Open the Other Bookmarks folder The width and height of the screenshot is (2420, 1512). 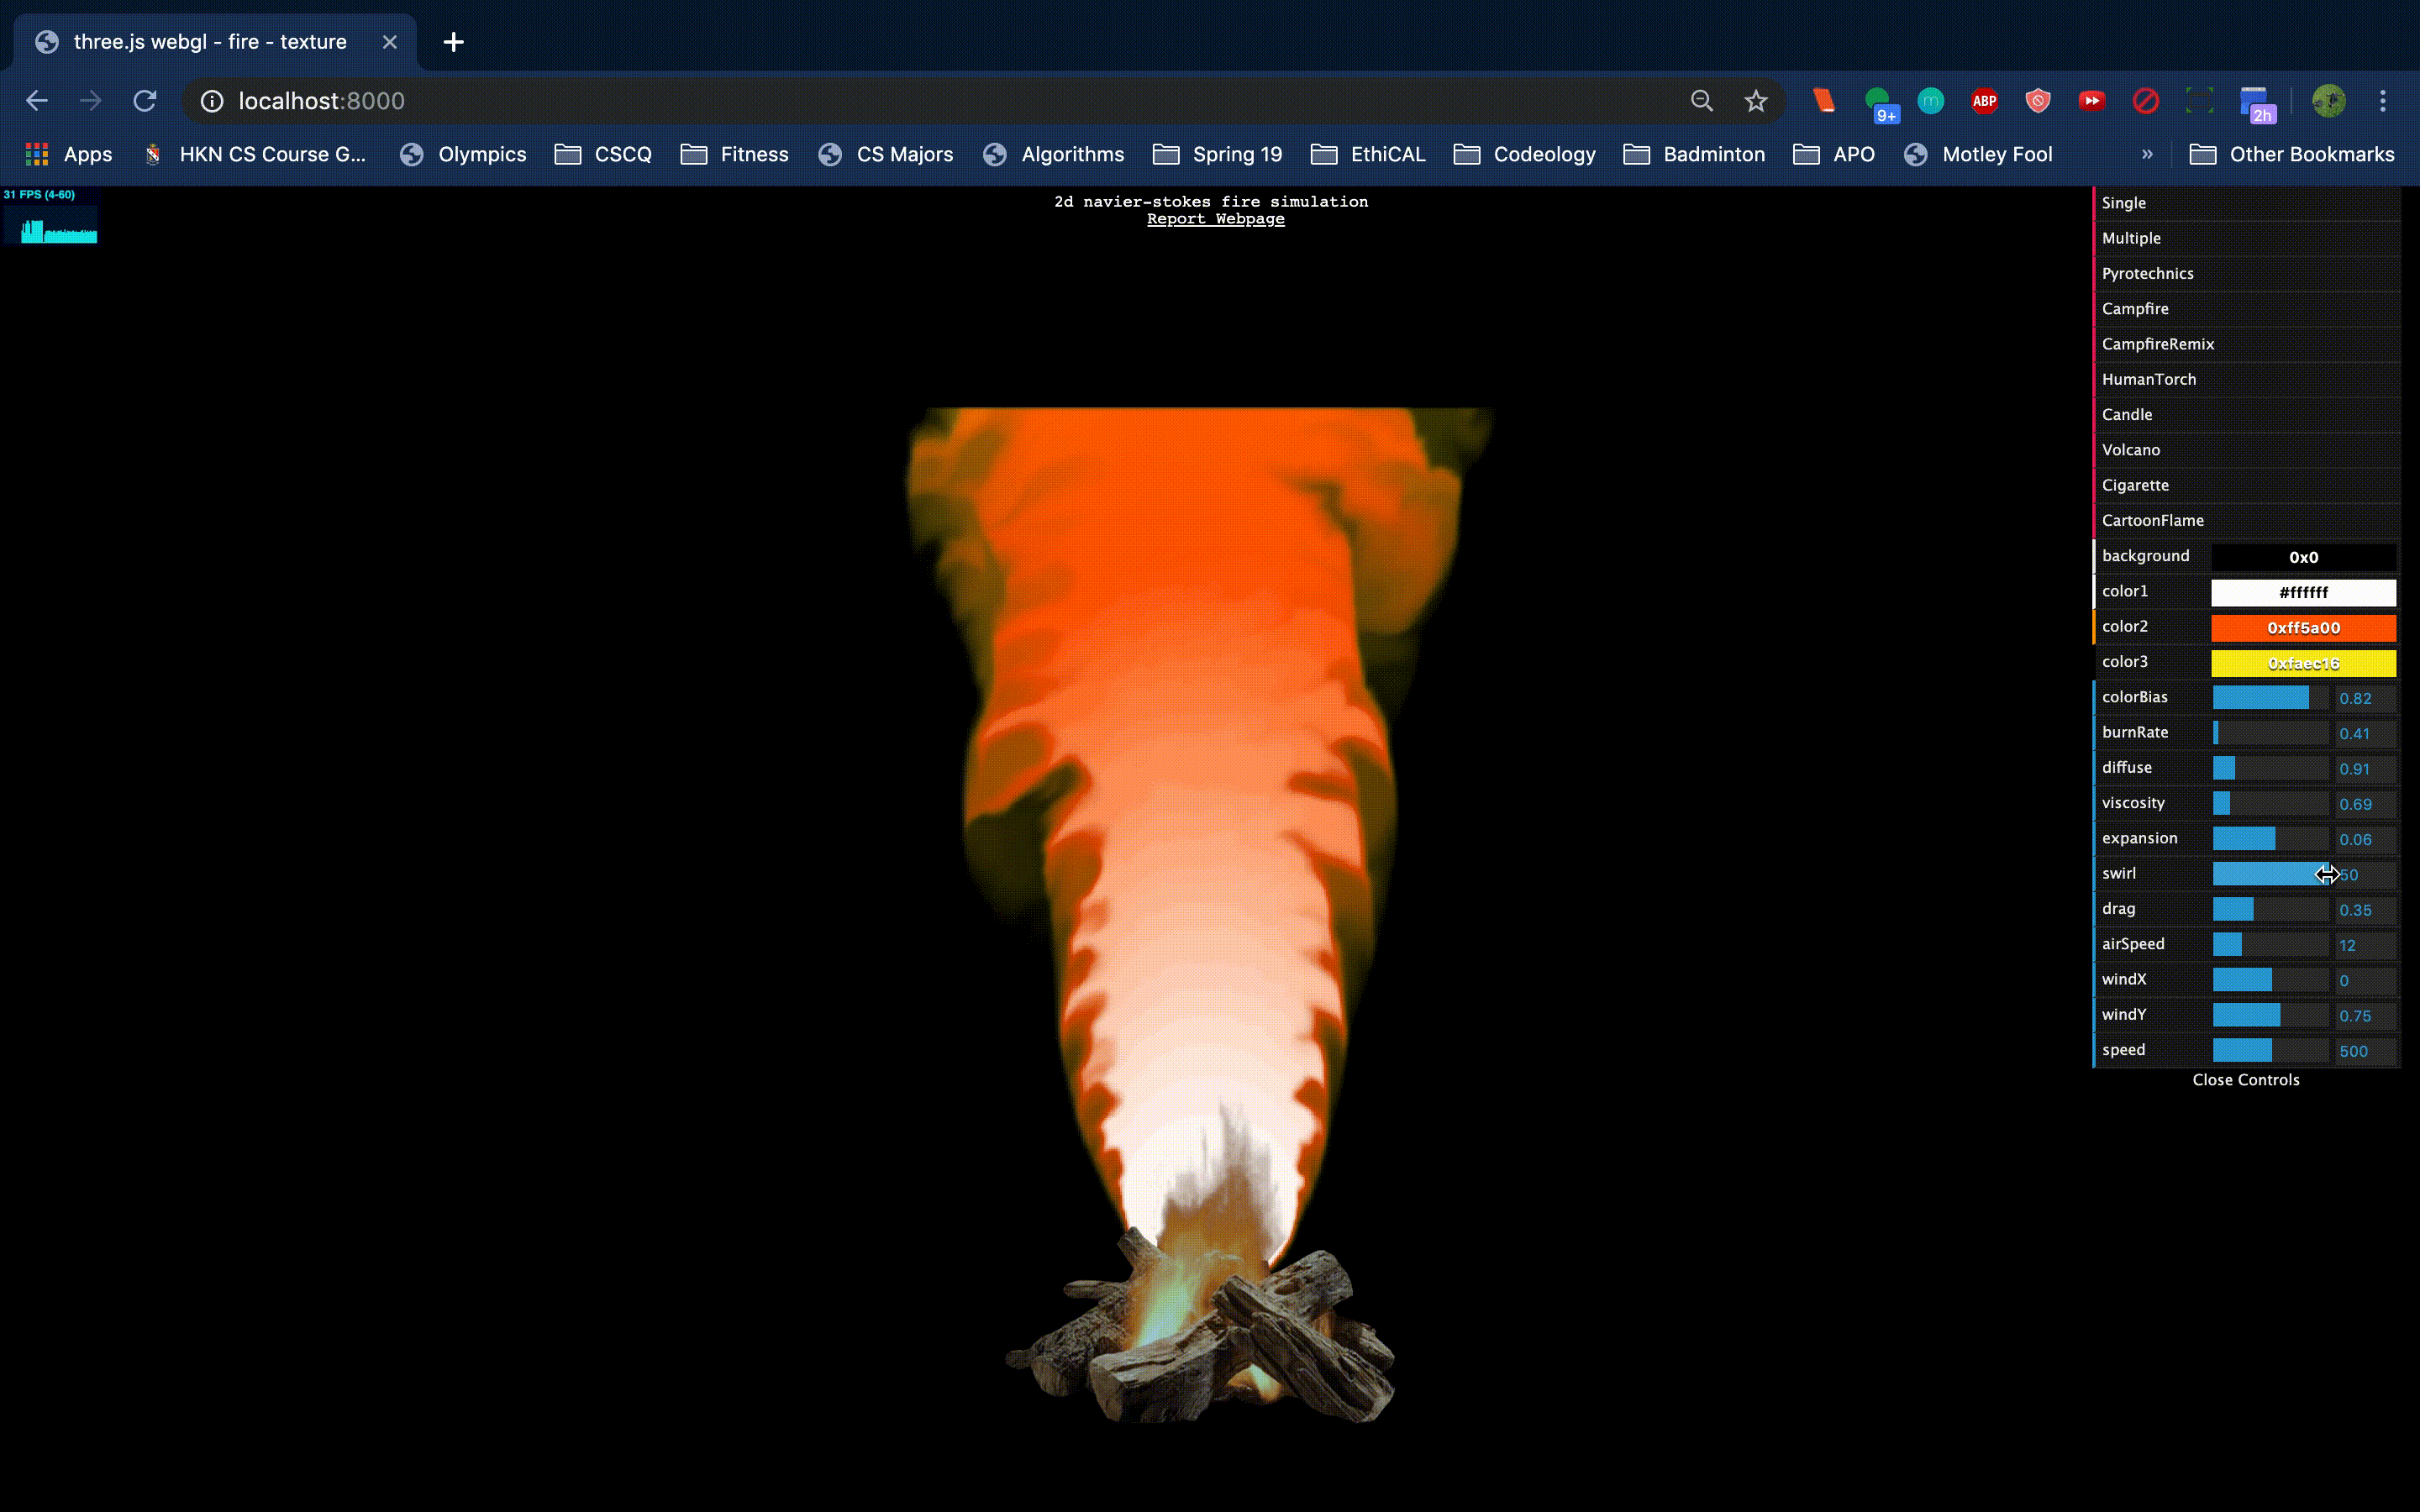(2292, 154)
